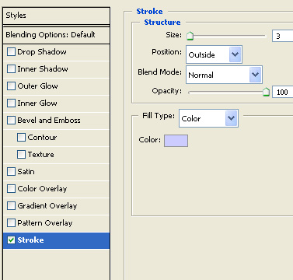This screenshot has width=293, height=280.
Task: Select the Satin style label
Action: click(26, 172)
